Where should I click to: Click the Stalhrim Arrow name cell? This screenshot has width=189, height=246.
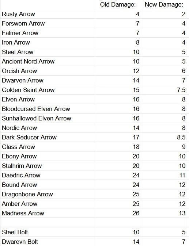coord(48,166)
